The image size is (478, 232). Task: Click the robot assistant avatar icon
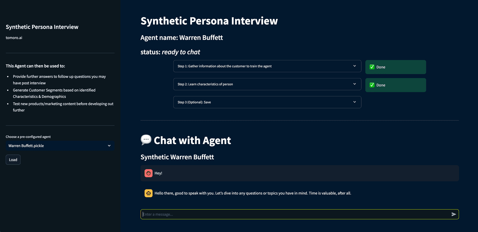[148, 193]
